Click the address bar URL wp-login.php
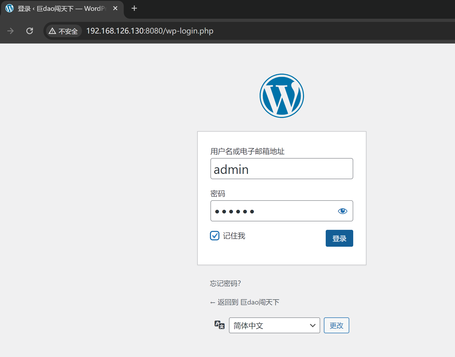 (x=150, y=31)
